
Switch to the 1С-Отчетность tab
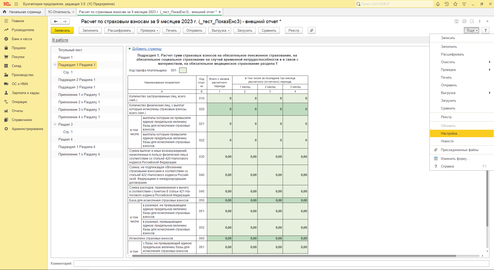[59, 12]
